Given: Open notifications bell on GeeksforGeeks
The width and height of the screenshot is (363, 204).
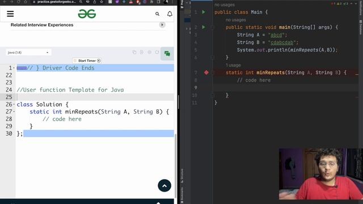Looking at the screenshot, I should [170, 14].
